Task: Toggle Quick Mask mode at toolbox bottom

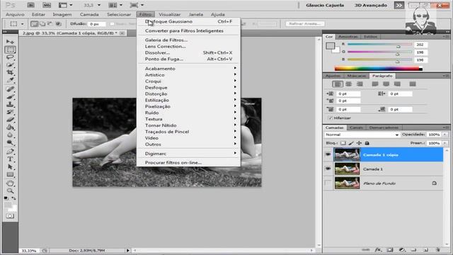Action: [10, 216]
